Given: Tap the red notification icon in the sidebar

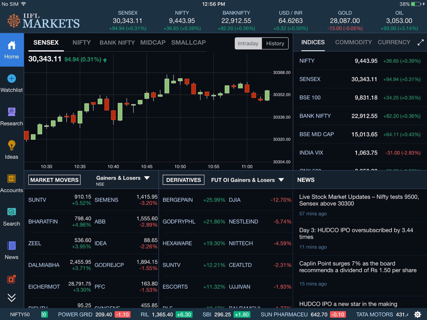Looking at the screenshot, I should pyautogui.click(x=12, y=279).
